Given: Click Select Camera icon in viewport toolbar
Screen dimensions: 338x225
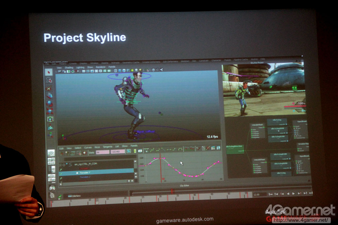Looking at the screenshot, I should coord(59,71).
